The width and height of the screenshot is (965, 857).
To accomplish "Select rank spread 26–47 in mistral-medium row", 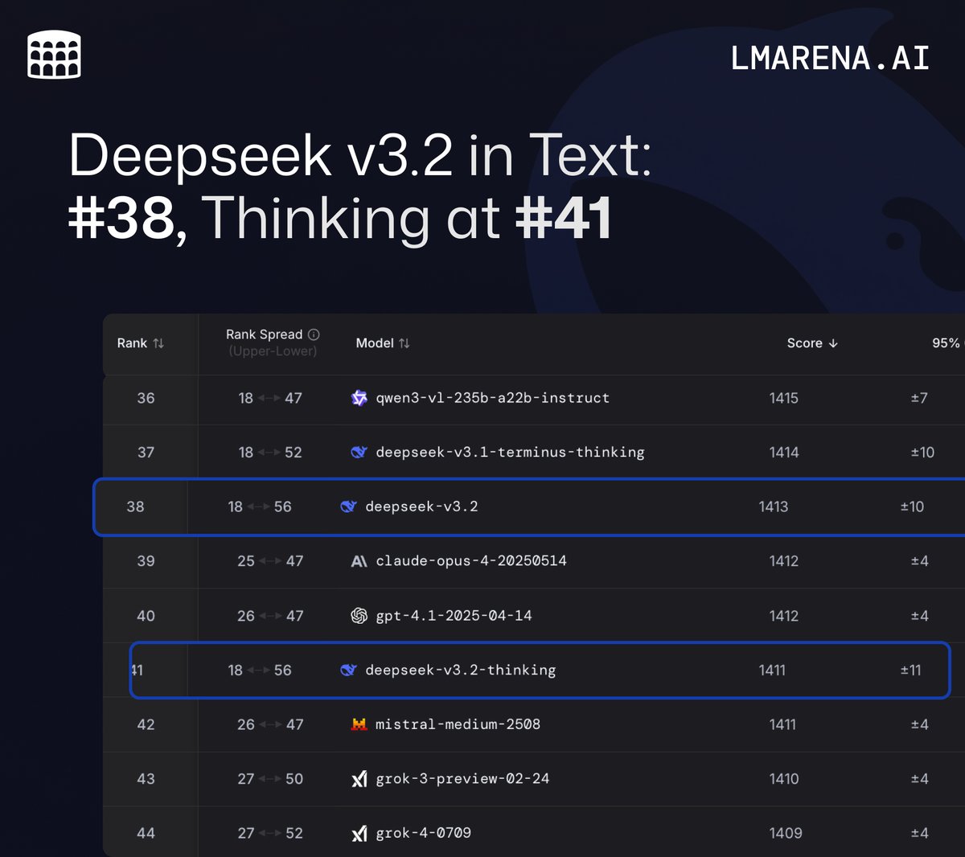I will (x=270, y=724).
